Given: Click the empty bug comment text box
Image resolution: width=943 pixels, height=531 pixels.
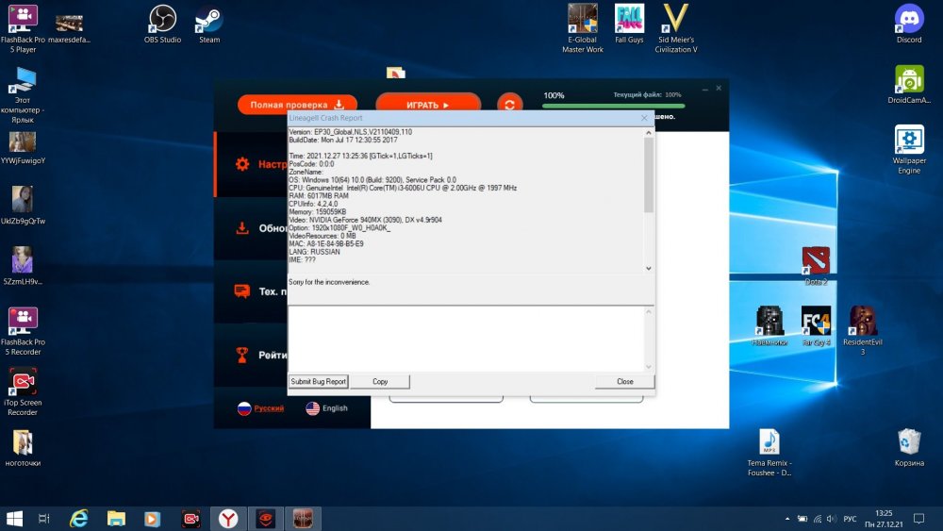Looking at the screenshot, I should (467, 338).
